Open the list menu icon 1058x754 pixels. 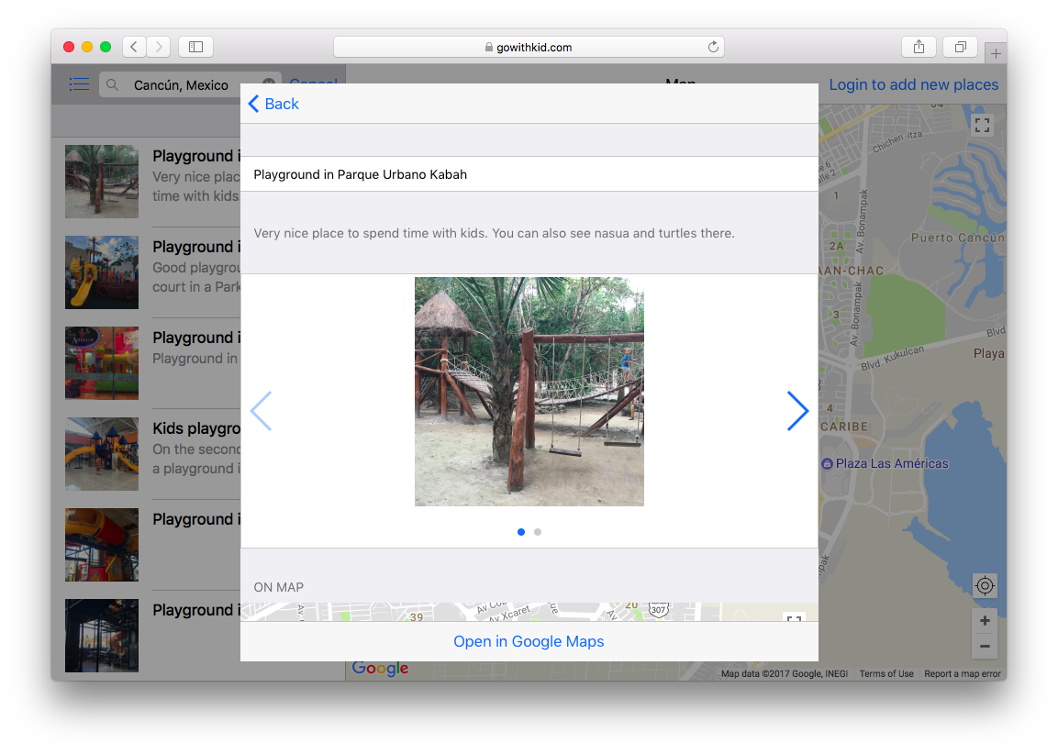point(80,84)
